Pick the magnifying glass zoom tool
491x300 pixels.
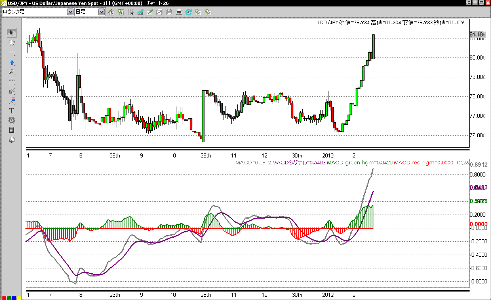[12, 72]
